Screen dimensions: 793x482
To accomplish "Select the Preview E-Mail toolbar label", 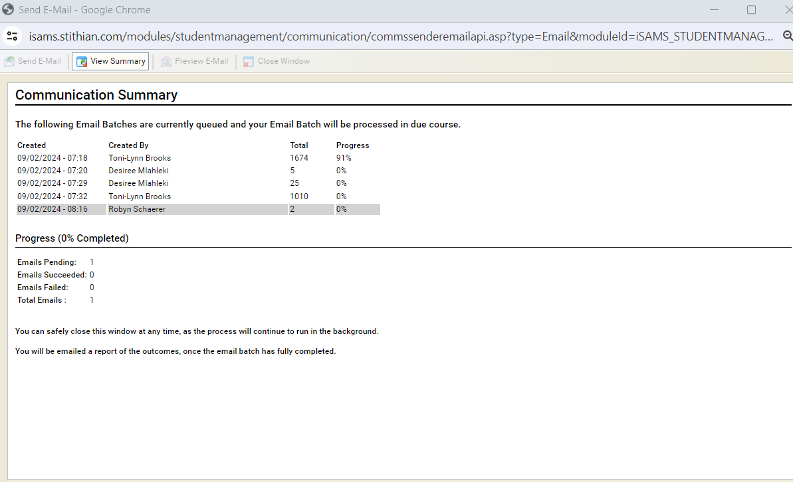I will (x=201, y=61).
